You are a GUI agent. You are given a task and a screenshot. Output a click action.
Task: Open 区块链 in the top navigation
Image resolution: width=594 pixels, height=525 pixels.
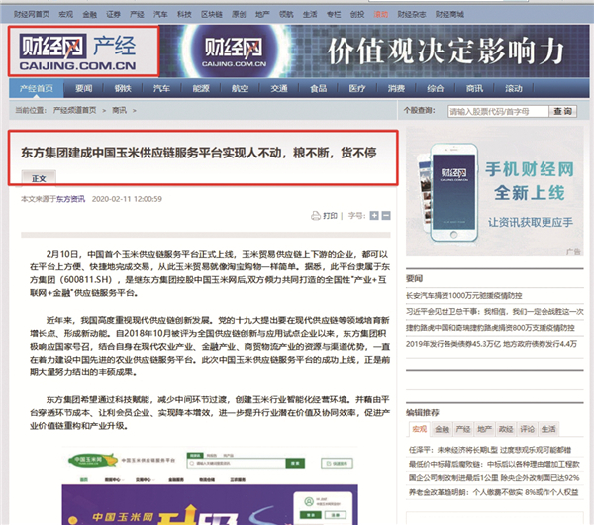click(212, 15)
